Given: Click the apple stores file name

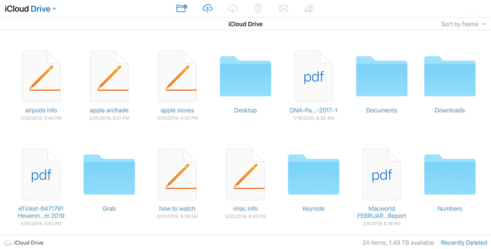Looking at the screenshot, I should tap(177, 110).
